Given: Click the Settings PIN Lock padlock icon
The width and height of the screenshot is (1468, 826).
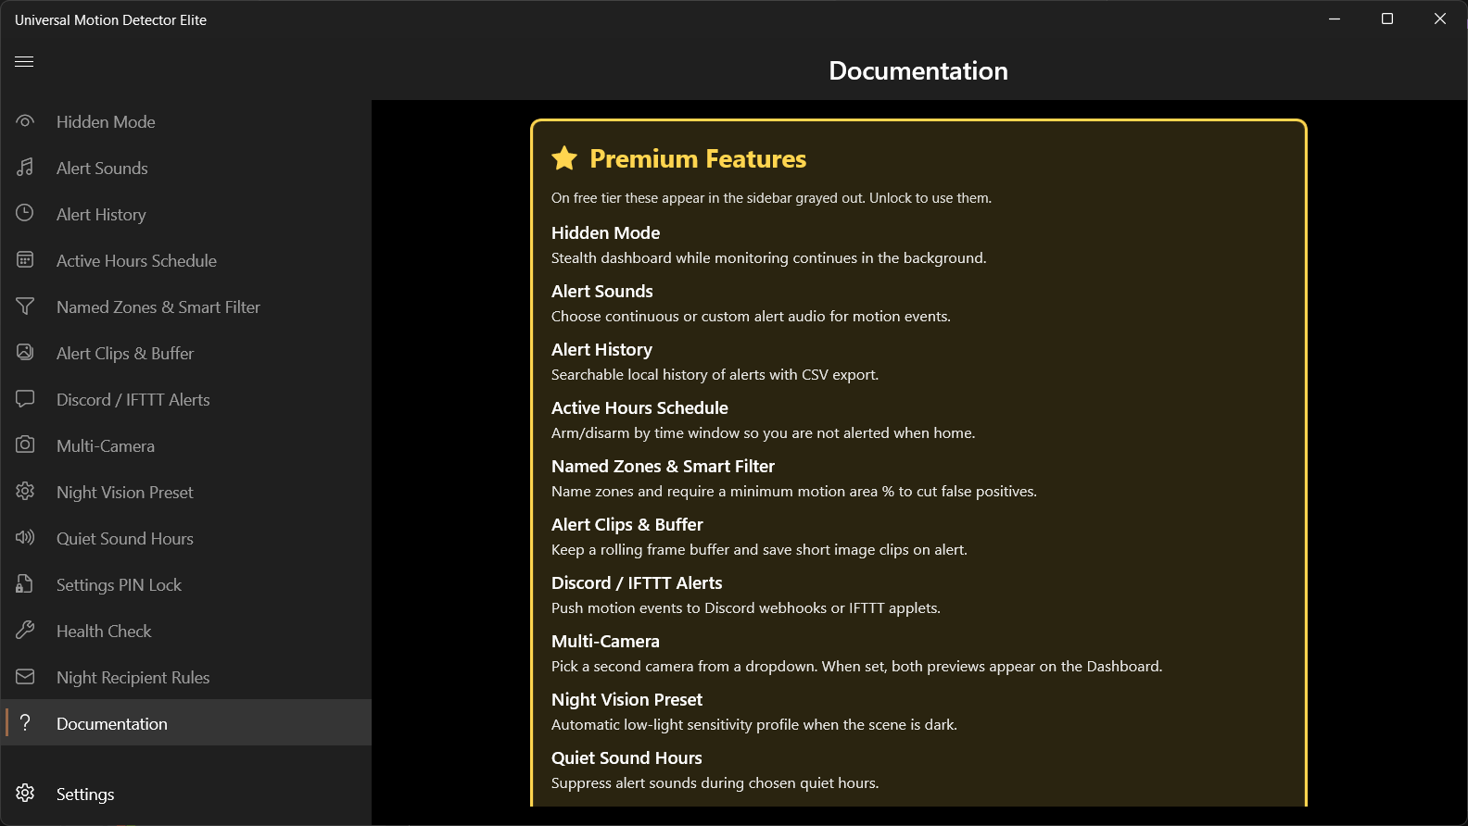Looking at the screenshot, I should pyautogui.click(x=25, y=584).
